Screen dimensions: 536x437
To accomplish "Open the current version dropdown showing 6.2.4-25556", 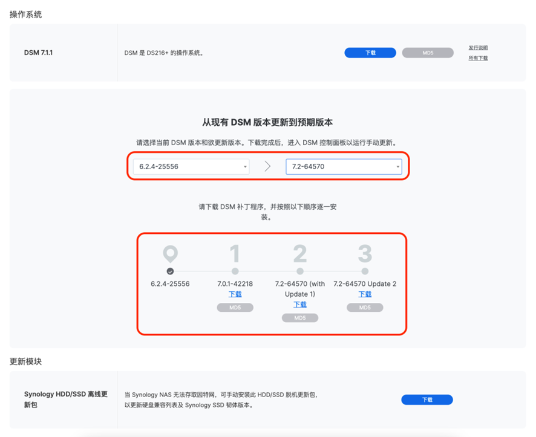I will [191, 166].
